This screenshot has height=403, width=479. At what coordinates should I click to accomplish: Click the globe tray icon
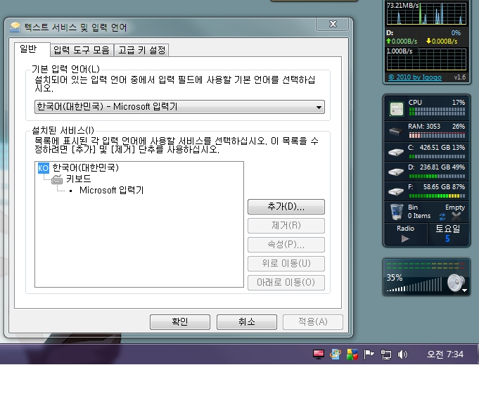click(335, 354)
